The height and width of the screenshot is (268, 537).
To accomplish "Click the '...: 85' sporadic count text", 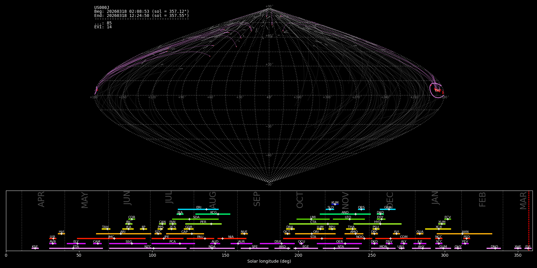I will tap(103, 23).
